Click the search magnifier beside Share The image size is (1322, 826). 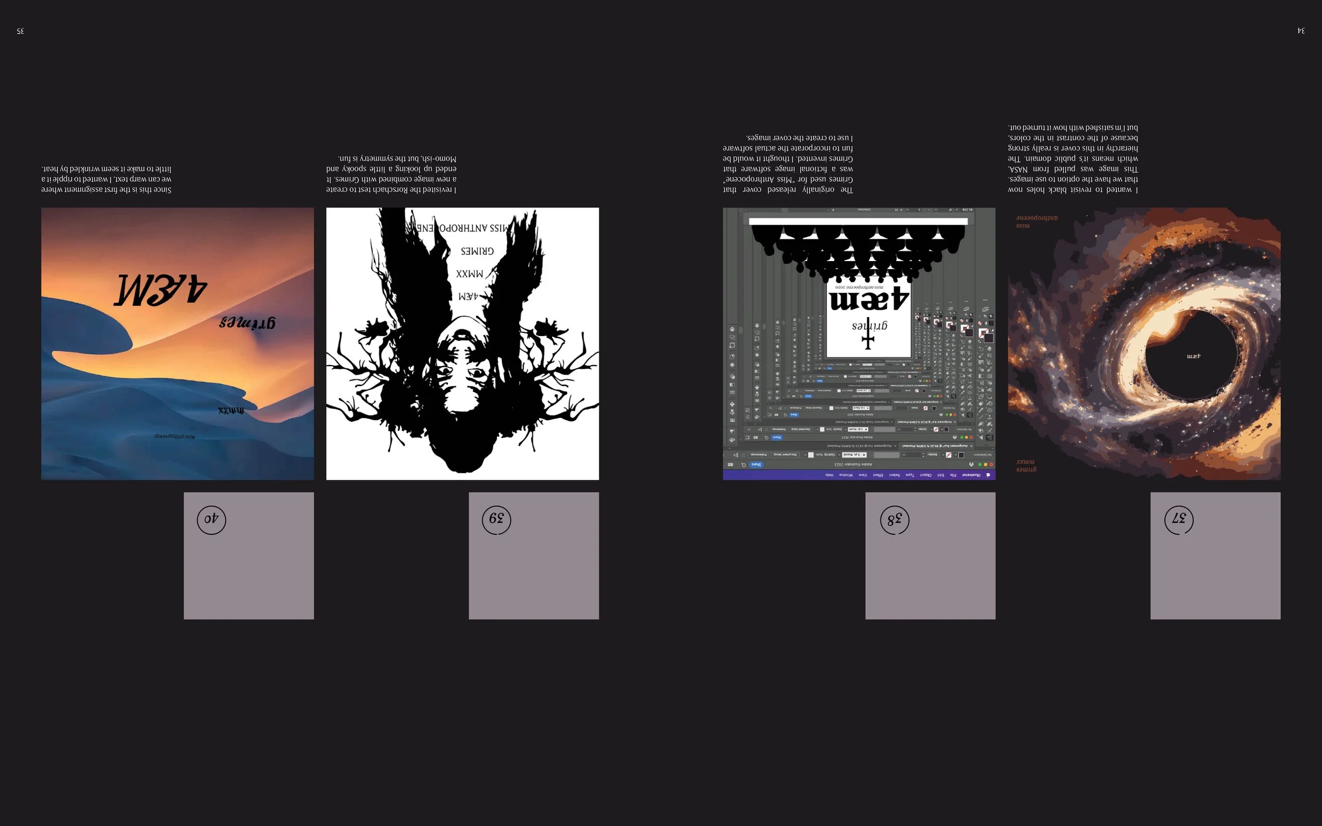744,465
